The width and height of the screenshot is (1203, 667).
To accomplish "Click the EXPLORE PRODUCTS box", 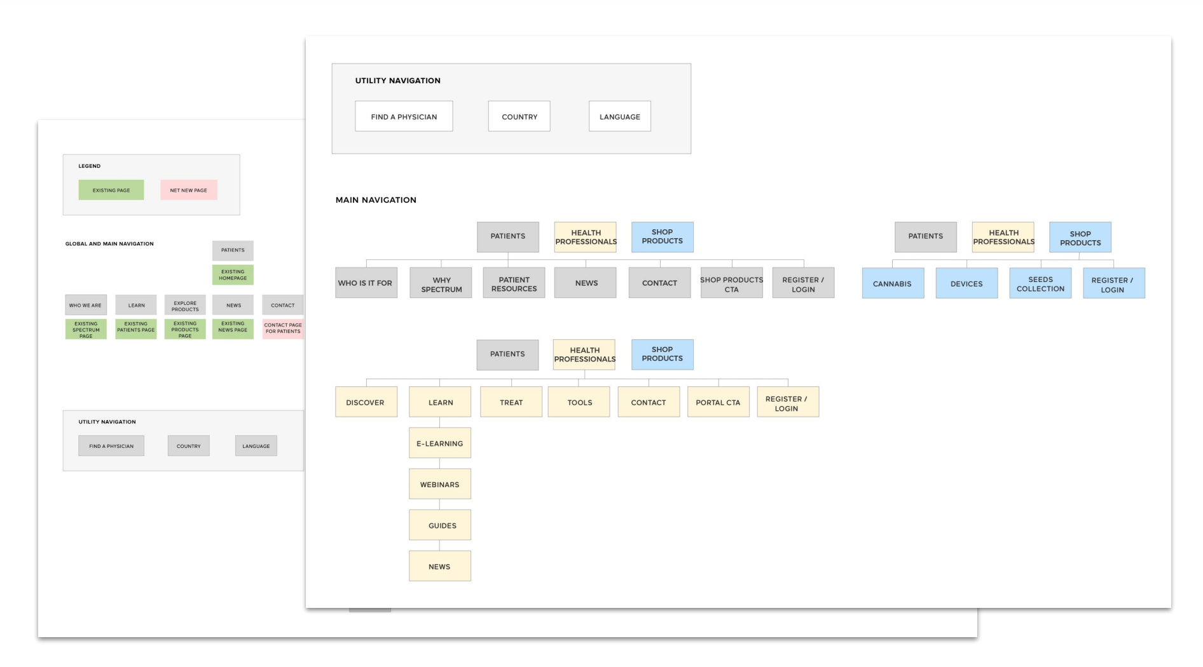I will pyautogui.click(x=185, y=305).
